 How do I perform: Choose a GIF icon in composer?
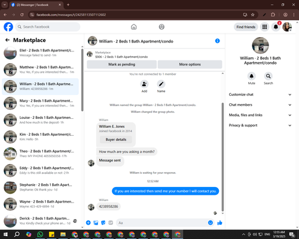tap(111, 223)
